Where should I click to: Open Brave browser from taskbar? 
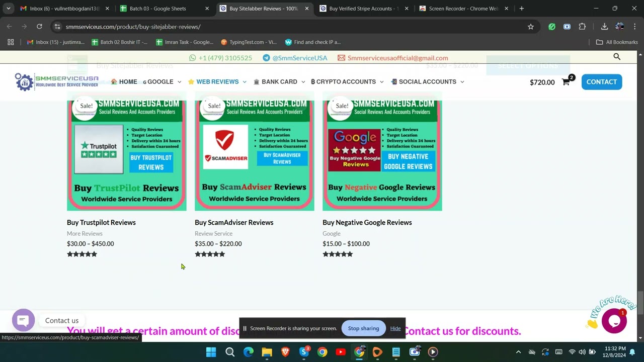coord(285,352)
